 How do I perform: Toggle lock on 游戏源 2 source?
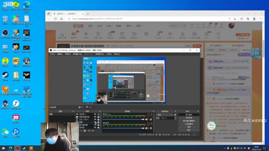(98, 114)
